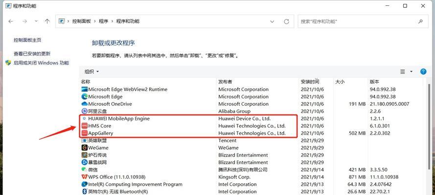
Task: Select the 微信 program name
Action: click(x=93, y=170)
